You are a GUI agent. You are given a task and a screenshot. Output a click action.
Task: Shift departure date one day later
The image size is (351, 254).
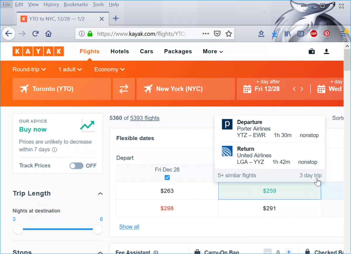(x=302, y=89)
